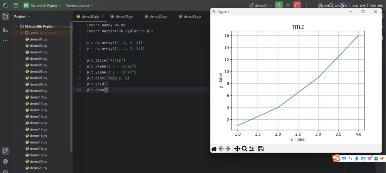Activate voice input microphone in IME bar
Viewport: 386px width, 173px height.
357,159
